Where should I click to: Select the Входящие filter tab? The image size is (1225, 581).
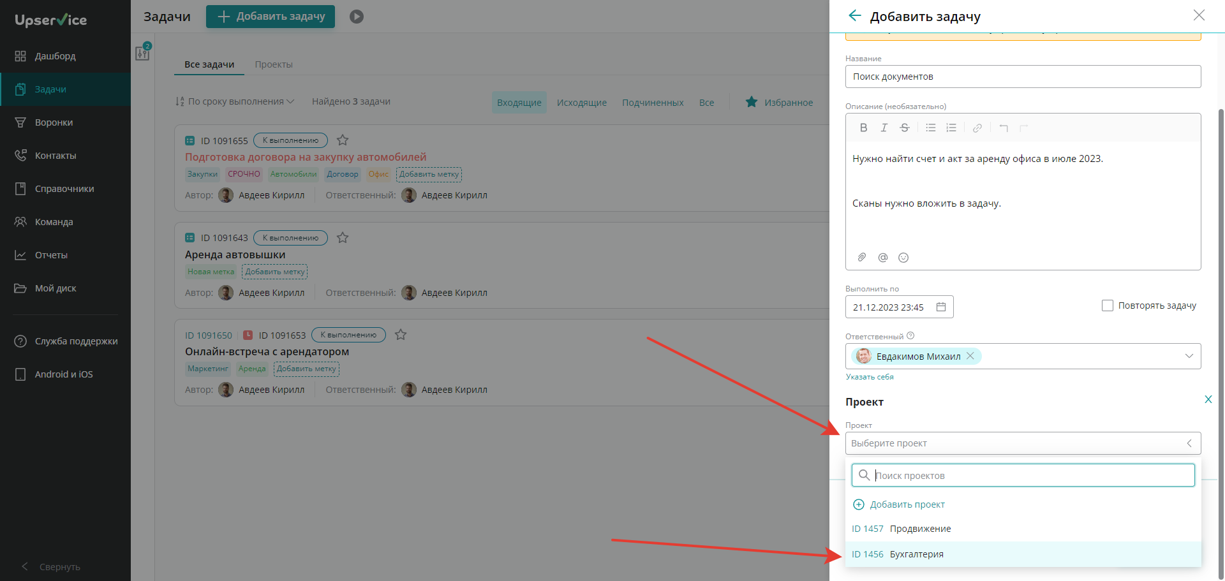tap(519, 103)
